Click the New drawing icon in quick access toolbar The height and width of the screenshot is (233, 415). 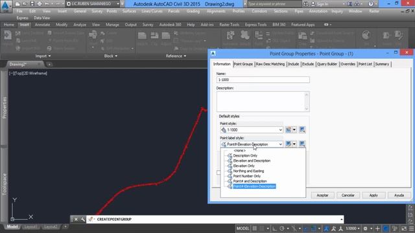[18, 4]
